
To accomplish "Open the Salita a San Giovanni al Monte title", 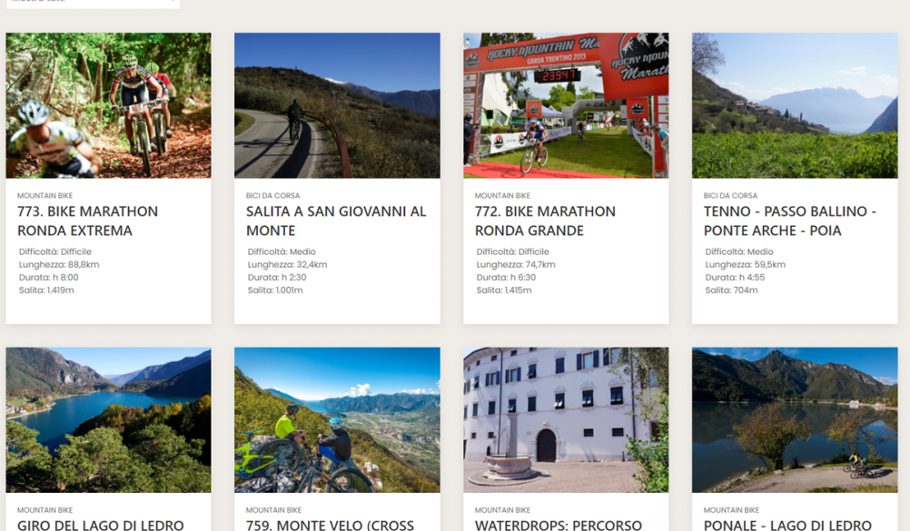I will 336,221.
